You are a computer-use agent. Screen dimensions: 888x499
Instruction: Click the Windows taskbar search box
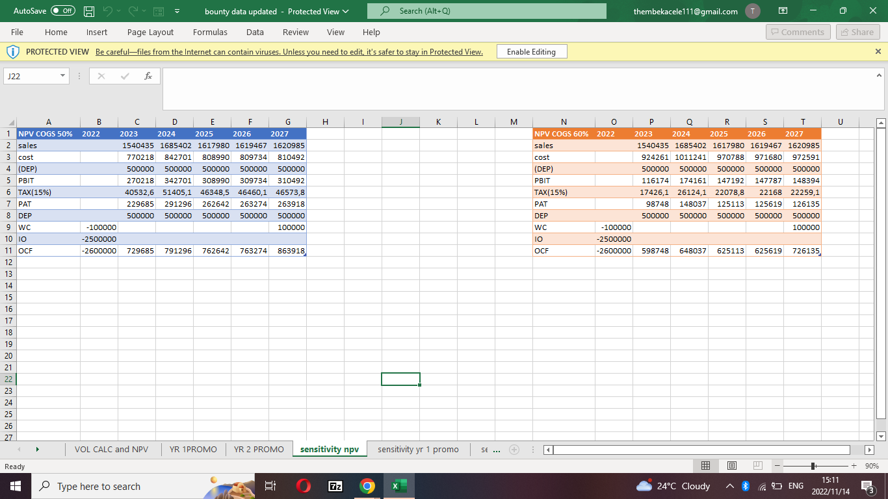[143, 486]
